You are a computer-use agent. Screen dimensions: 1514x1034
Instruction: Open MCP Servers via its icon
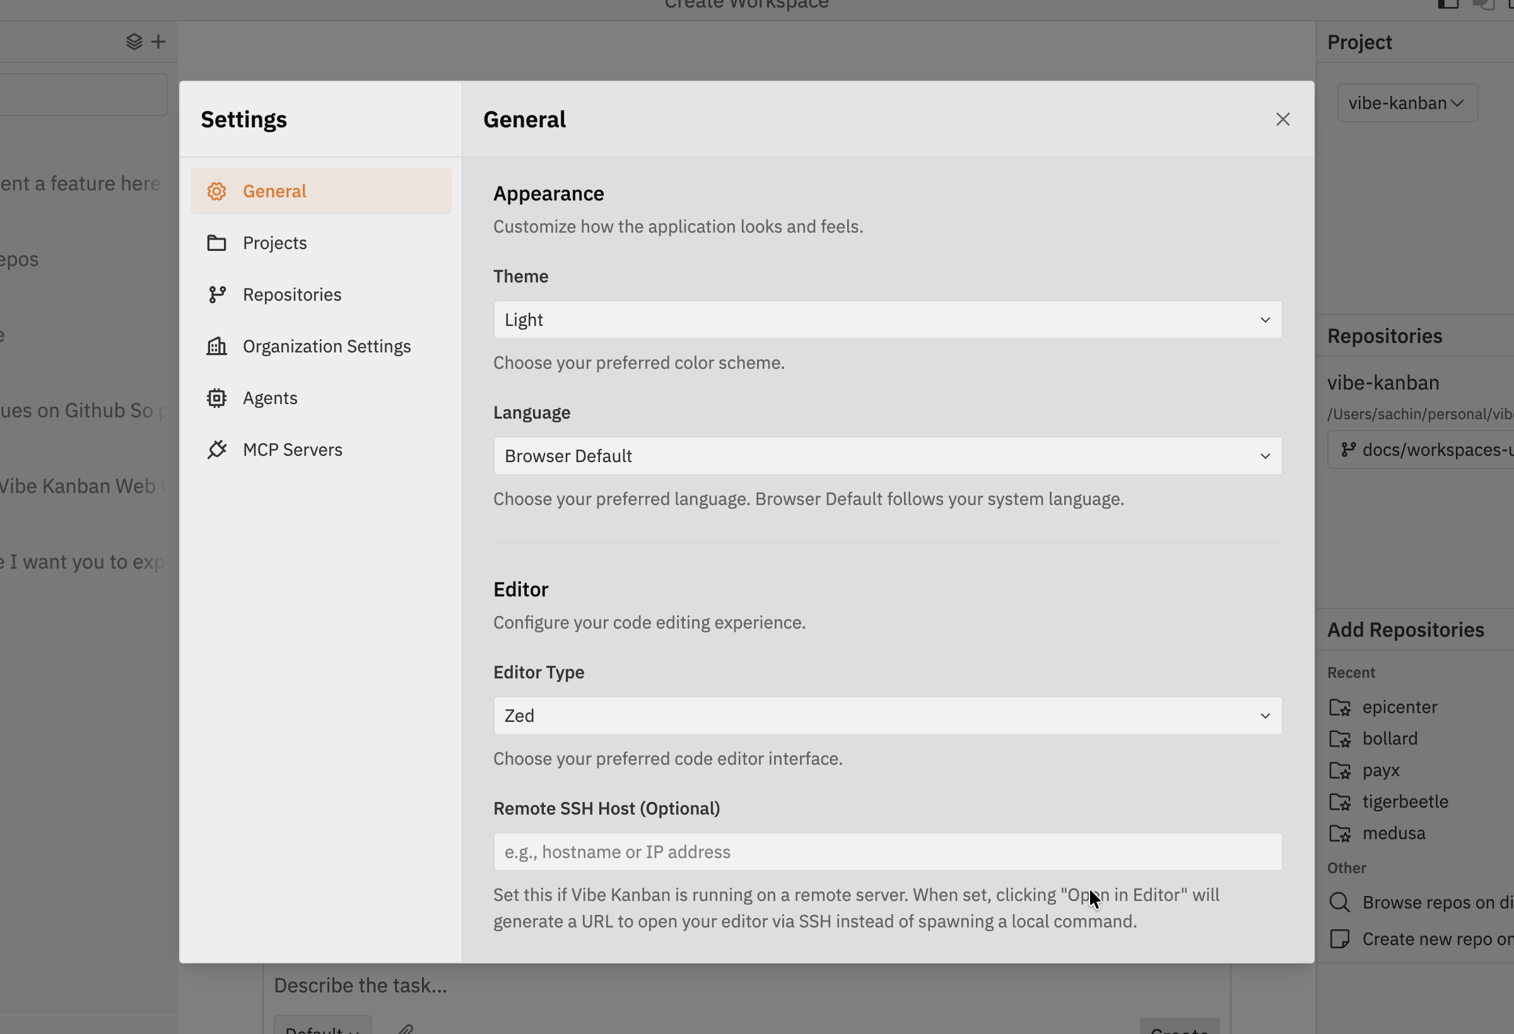216,450
